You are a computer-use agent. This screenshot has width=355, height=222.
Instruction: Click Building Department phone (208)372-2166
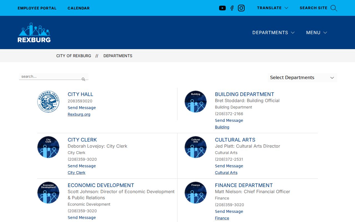click(229, 114)
